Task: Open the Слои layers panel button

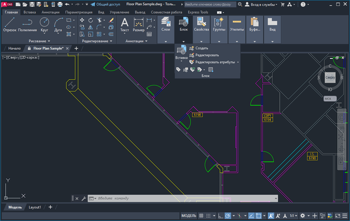Action: click(x=166, y=25)
